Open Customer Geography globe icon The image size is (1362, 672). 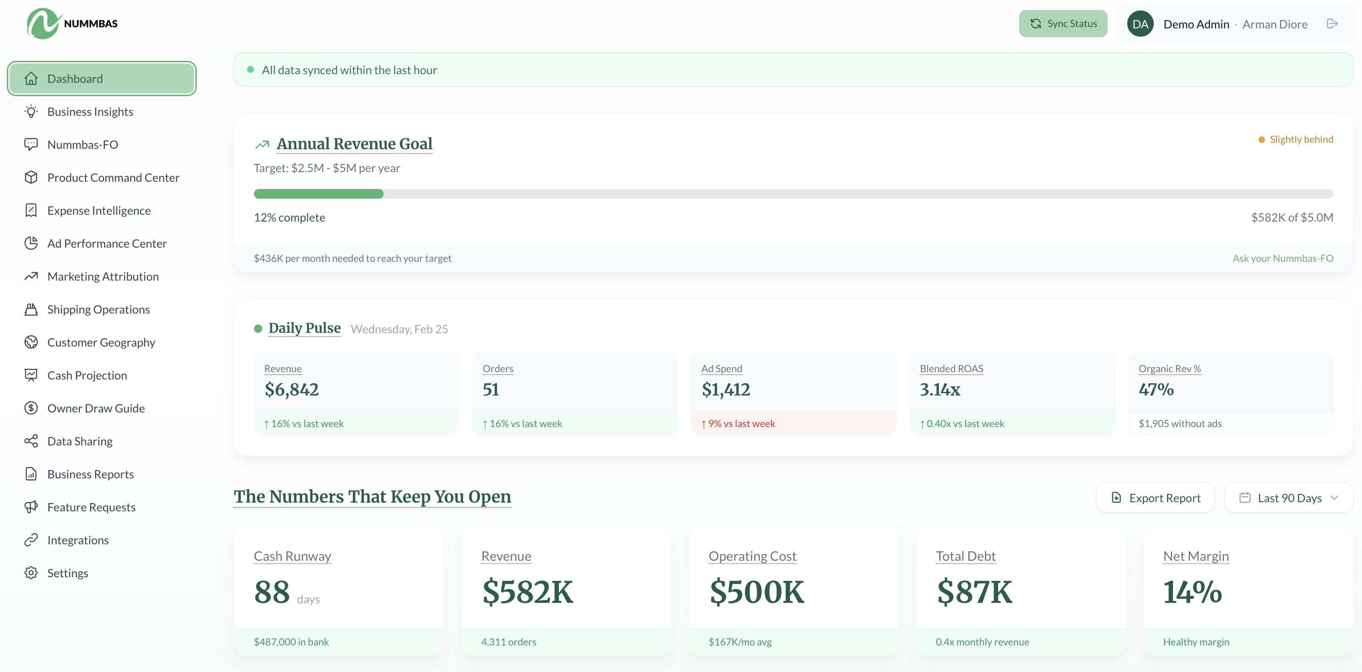click(x=31, y=342)
